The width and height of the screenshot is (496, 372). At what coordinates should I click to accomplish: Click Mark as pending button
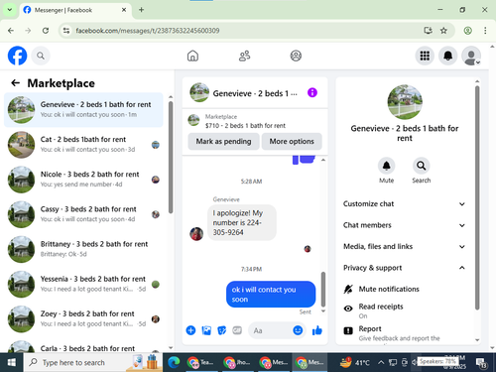click(223, 141)
